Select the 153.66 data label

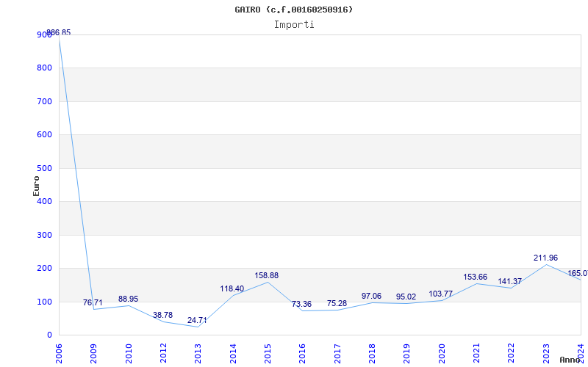[x=475, y=277]
